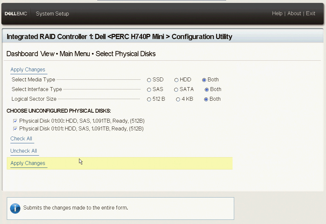Open the About link in header

(x=294, y=14)
